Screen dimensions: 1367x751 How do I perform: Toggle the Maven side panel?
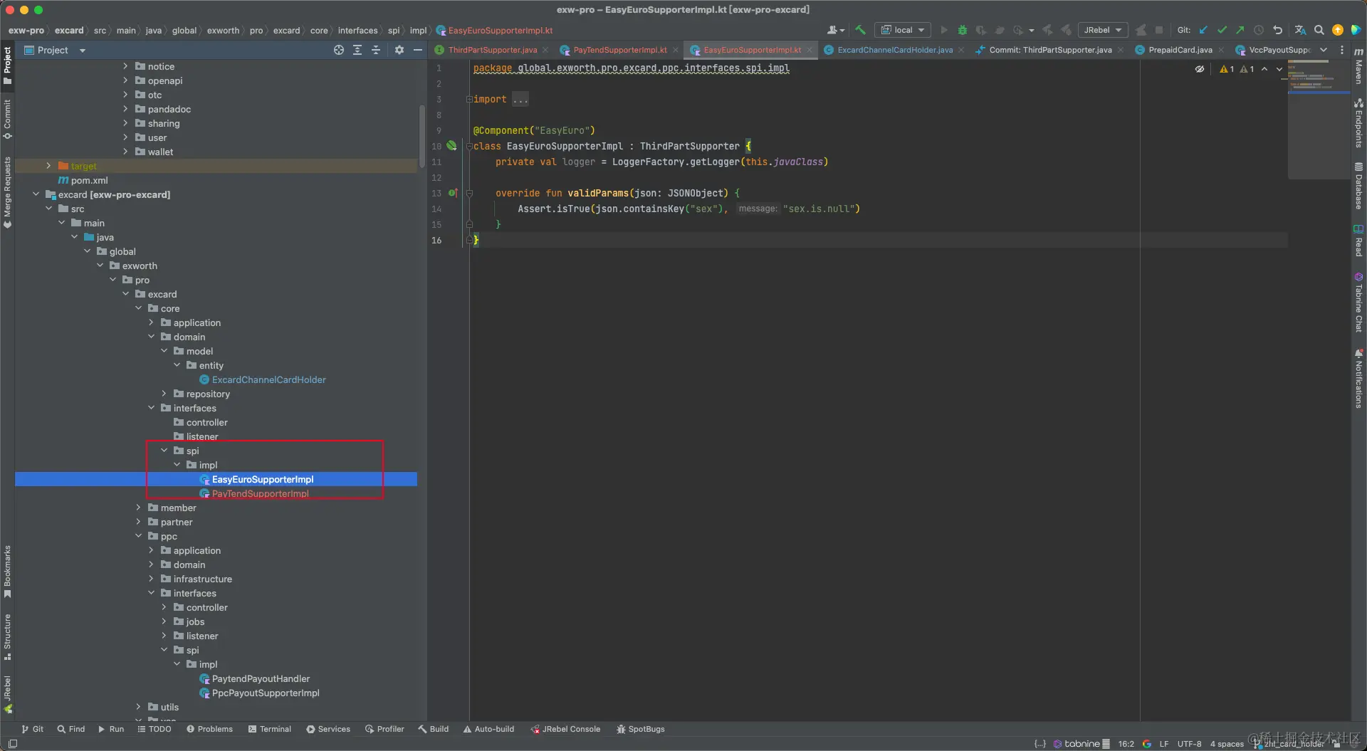pos(1358,68)
